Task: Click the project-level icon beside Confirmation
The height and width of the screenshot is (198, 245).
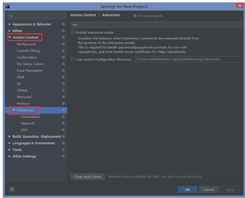Action: coord(63,57)
